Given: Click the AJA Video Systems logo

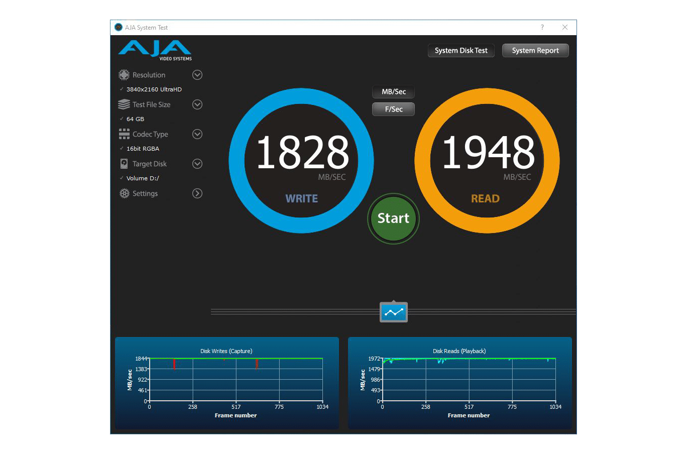Looking at the screenshot, I should pos(155,51).
